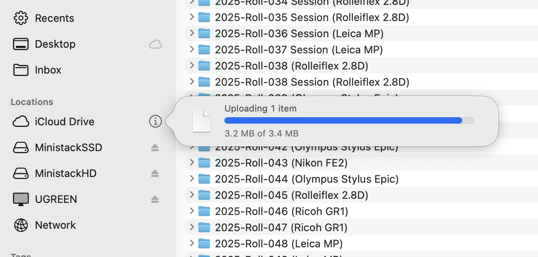Open the Inbox folder icon
The height and width of the screenshot is (257, 538).
coord(21,70)
